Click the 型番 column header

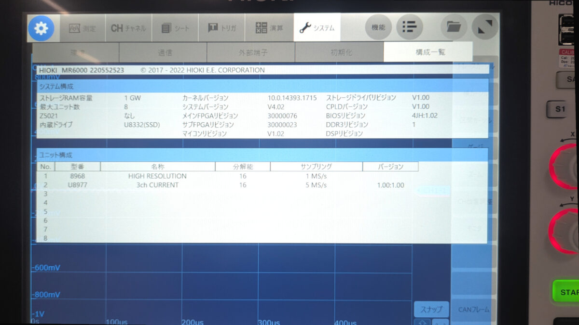pos(78,167)
